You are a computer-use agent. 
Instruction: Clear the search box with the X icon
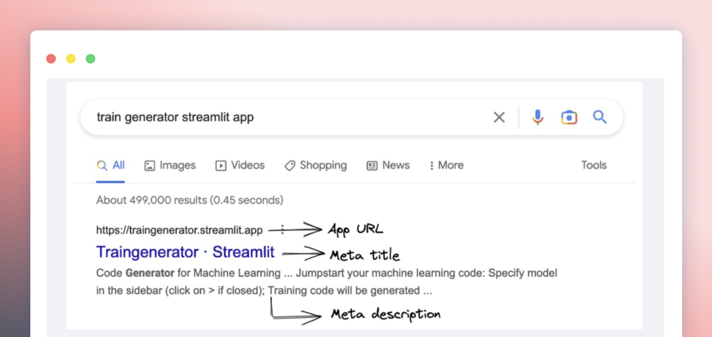pyautogui.click(x=499, y=117)
